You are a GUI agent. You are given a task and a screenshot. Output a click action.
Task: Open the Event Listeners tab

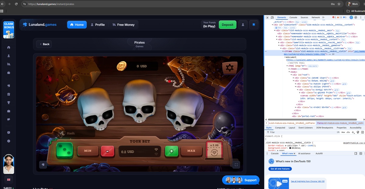305,128
